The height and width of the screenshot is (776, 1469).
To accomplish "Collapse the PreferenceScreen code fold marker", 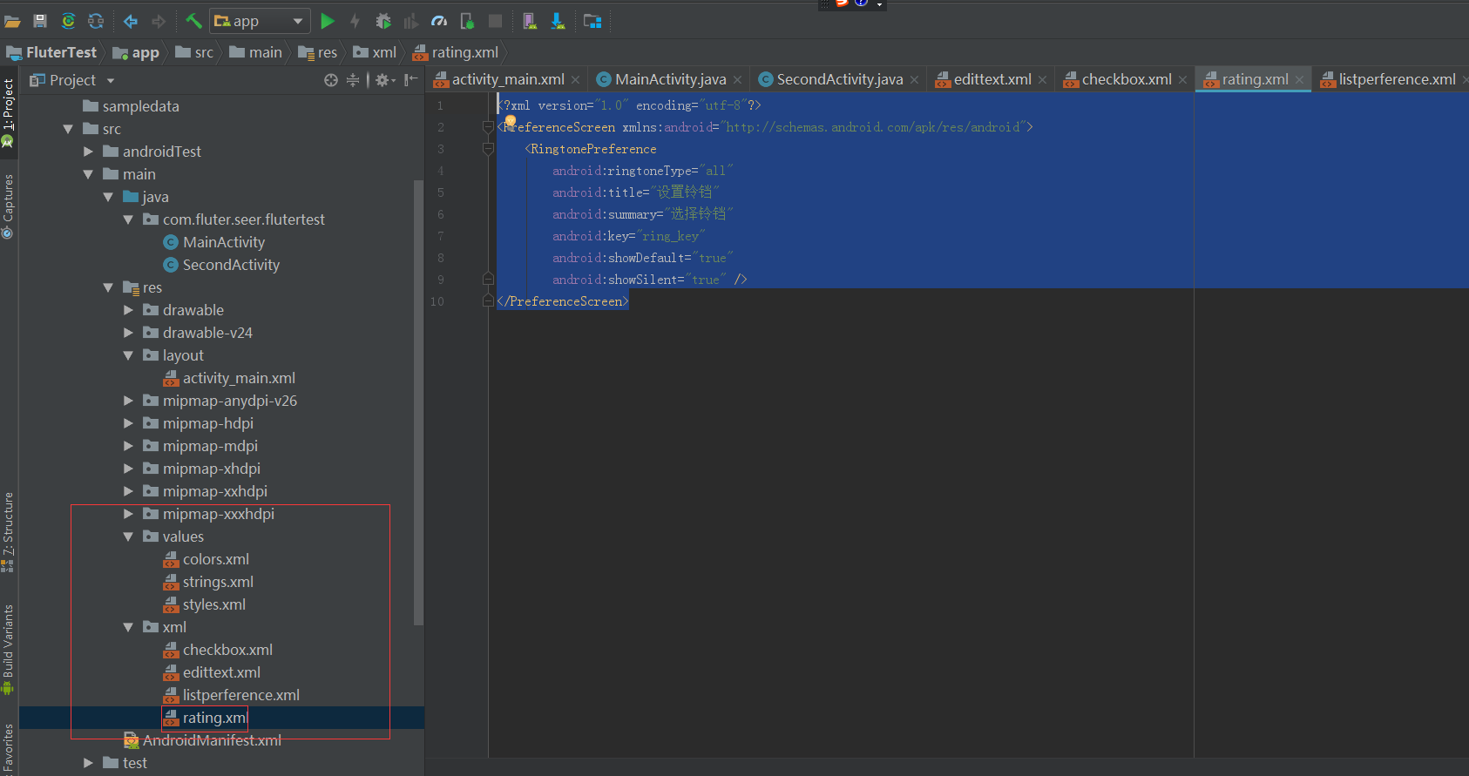I will click(x=488, y=127).
